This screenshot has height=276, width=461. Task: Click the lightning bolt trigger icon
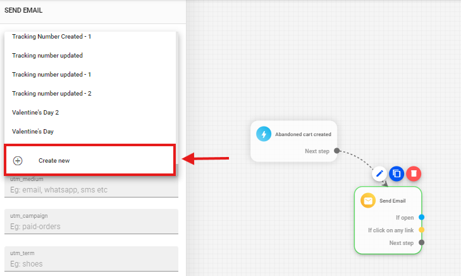tap(264, 134)
